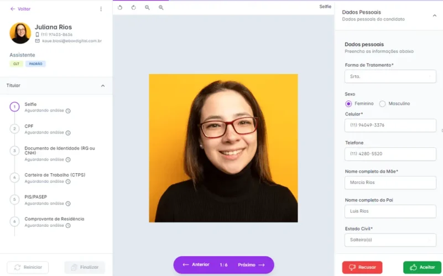Click the rotate right icon
Screen dimensions: 443x276
coord(133,8)
